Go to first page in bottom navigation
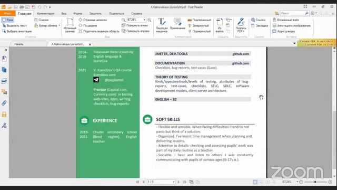The height and width of the screenshot is (190, 337). coord(137,182)
